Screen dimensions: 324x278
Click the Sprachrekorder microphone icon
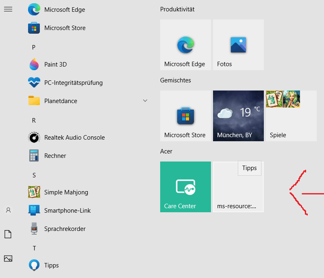pos(34,228)
